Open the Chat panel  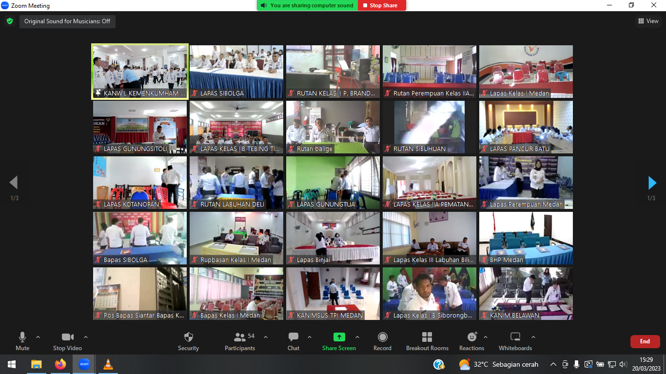coord(294,337)
